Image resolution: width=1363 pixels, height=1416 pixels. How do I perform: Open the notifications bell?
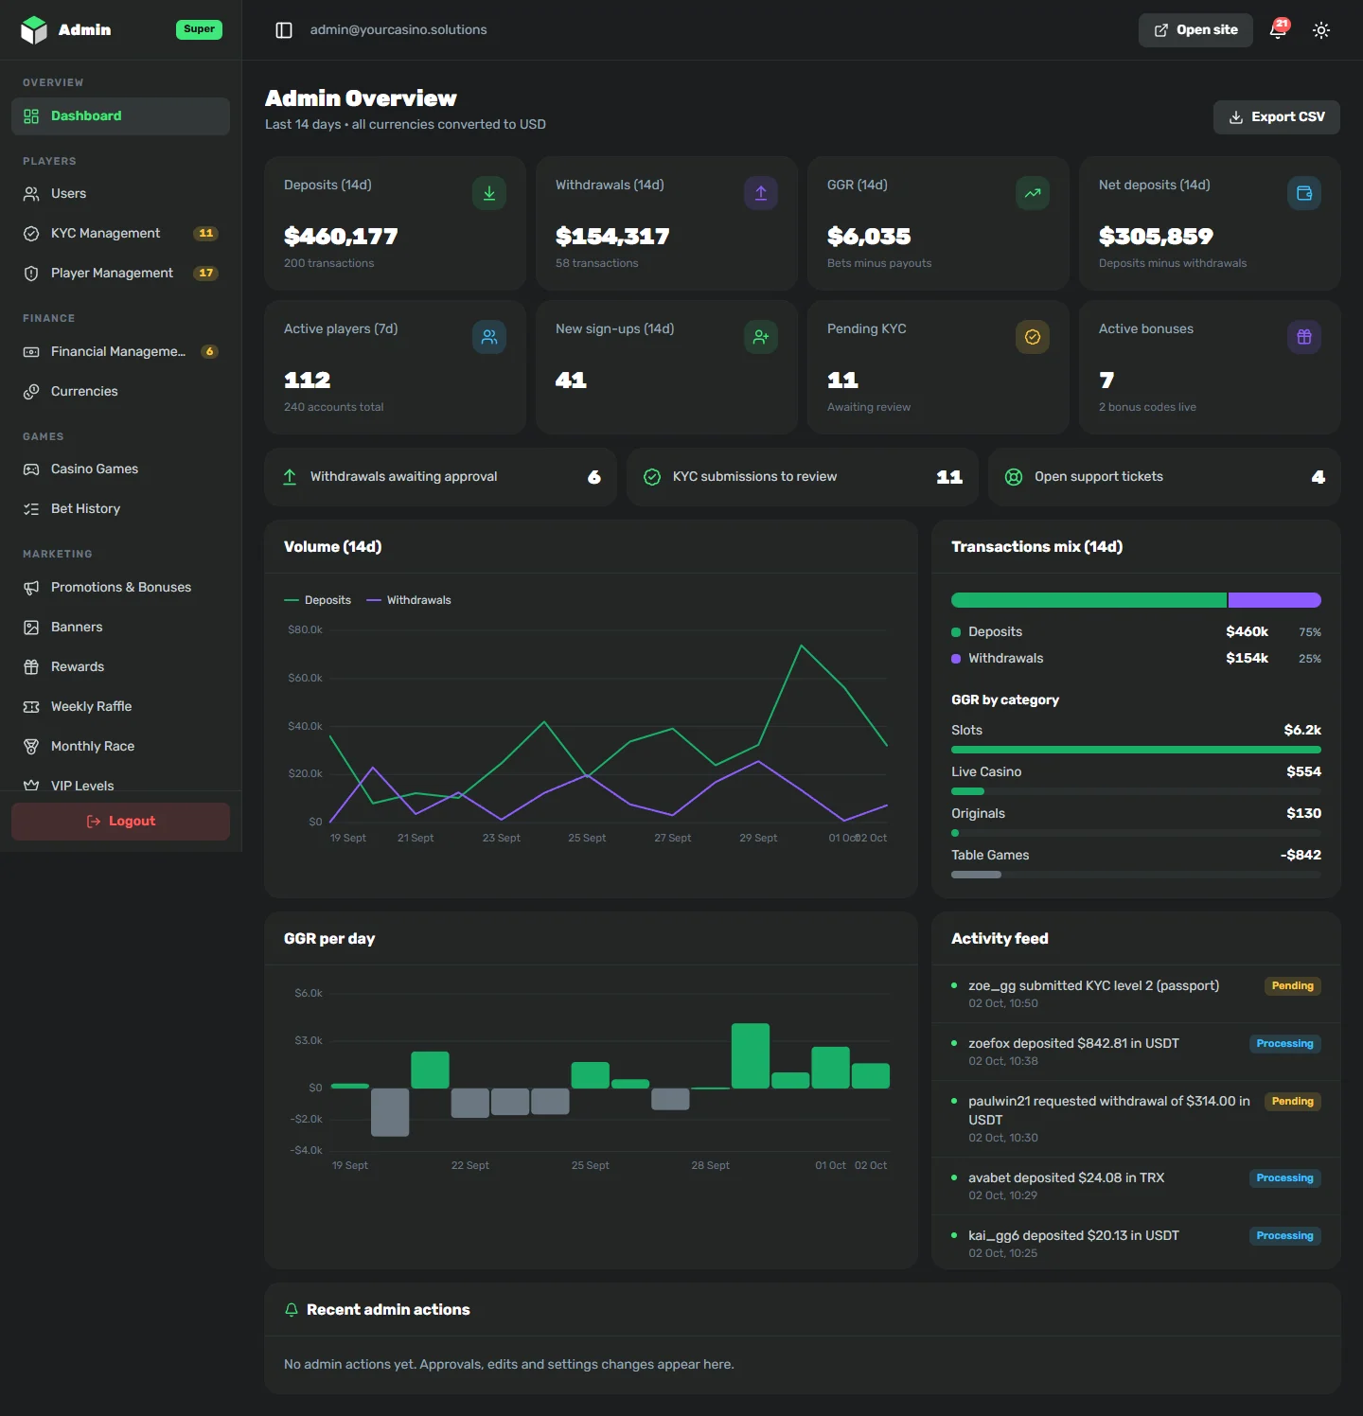pyautogui.click(x=1278, y=29)
